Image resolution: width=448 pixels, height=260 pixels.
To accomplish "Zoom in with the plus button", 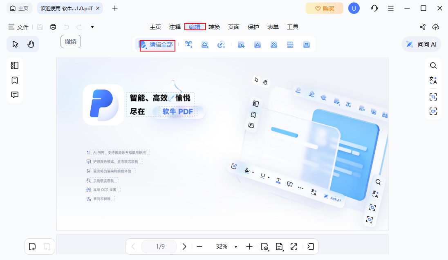I will (x=249, y=246).
